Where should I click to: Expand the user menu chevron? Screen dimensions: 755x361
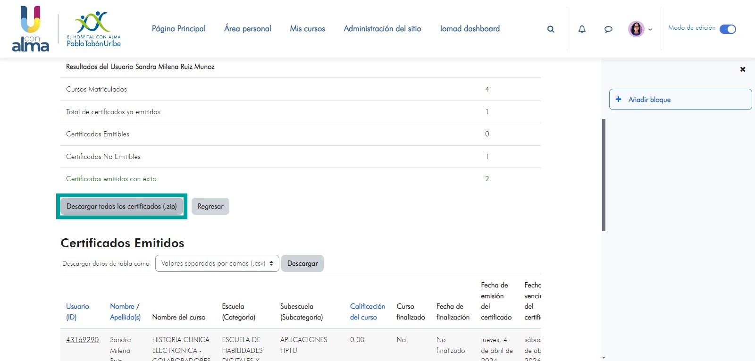(650, 29)
